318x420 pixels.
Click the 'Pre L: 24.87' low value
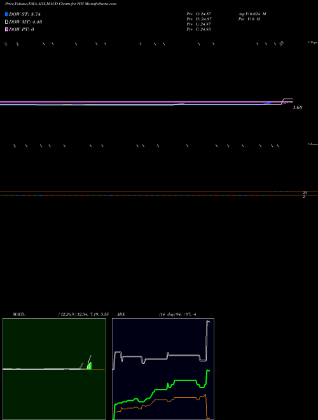click(199, 24)
